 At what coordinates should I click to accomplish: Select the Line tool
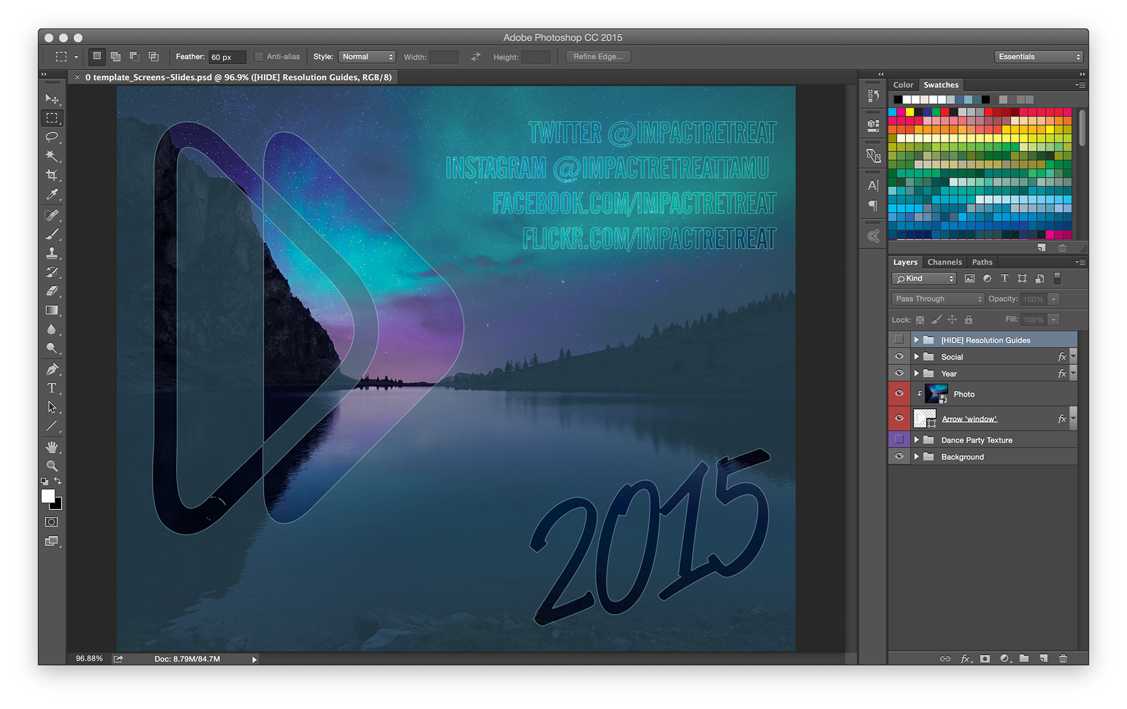52,426
